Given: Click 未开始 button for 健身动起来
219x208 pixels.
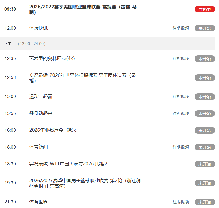Looking at the screenshot, I should [205, 114].
